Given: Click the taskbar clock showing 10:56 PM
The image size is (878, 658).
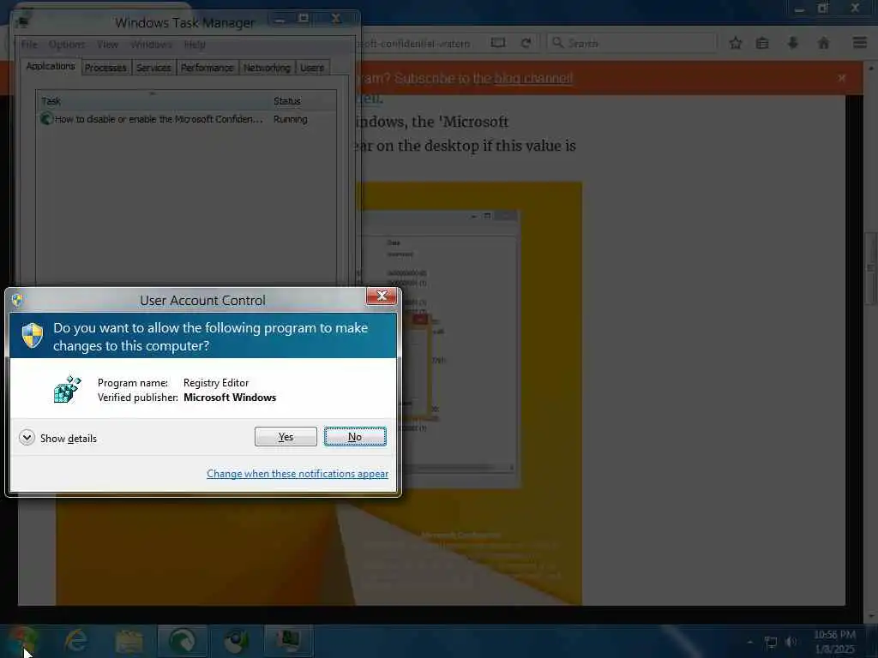Looking at the screenshot, I should pos(834,642).
